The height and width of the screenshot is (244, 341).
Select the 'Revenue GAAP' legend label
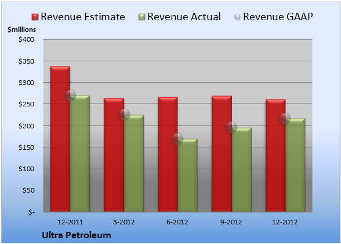pyautogui.click(x=278, y=17)
